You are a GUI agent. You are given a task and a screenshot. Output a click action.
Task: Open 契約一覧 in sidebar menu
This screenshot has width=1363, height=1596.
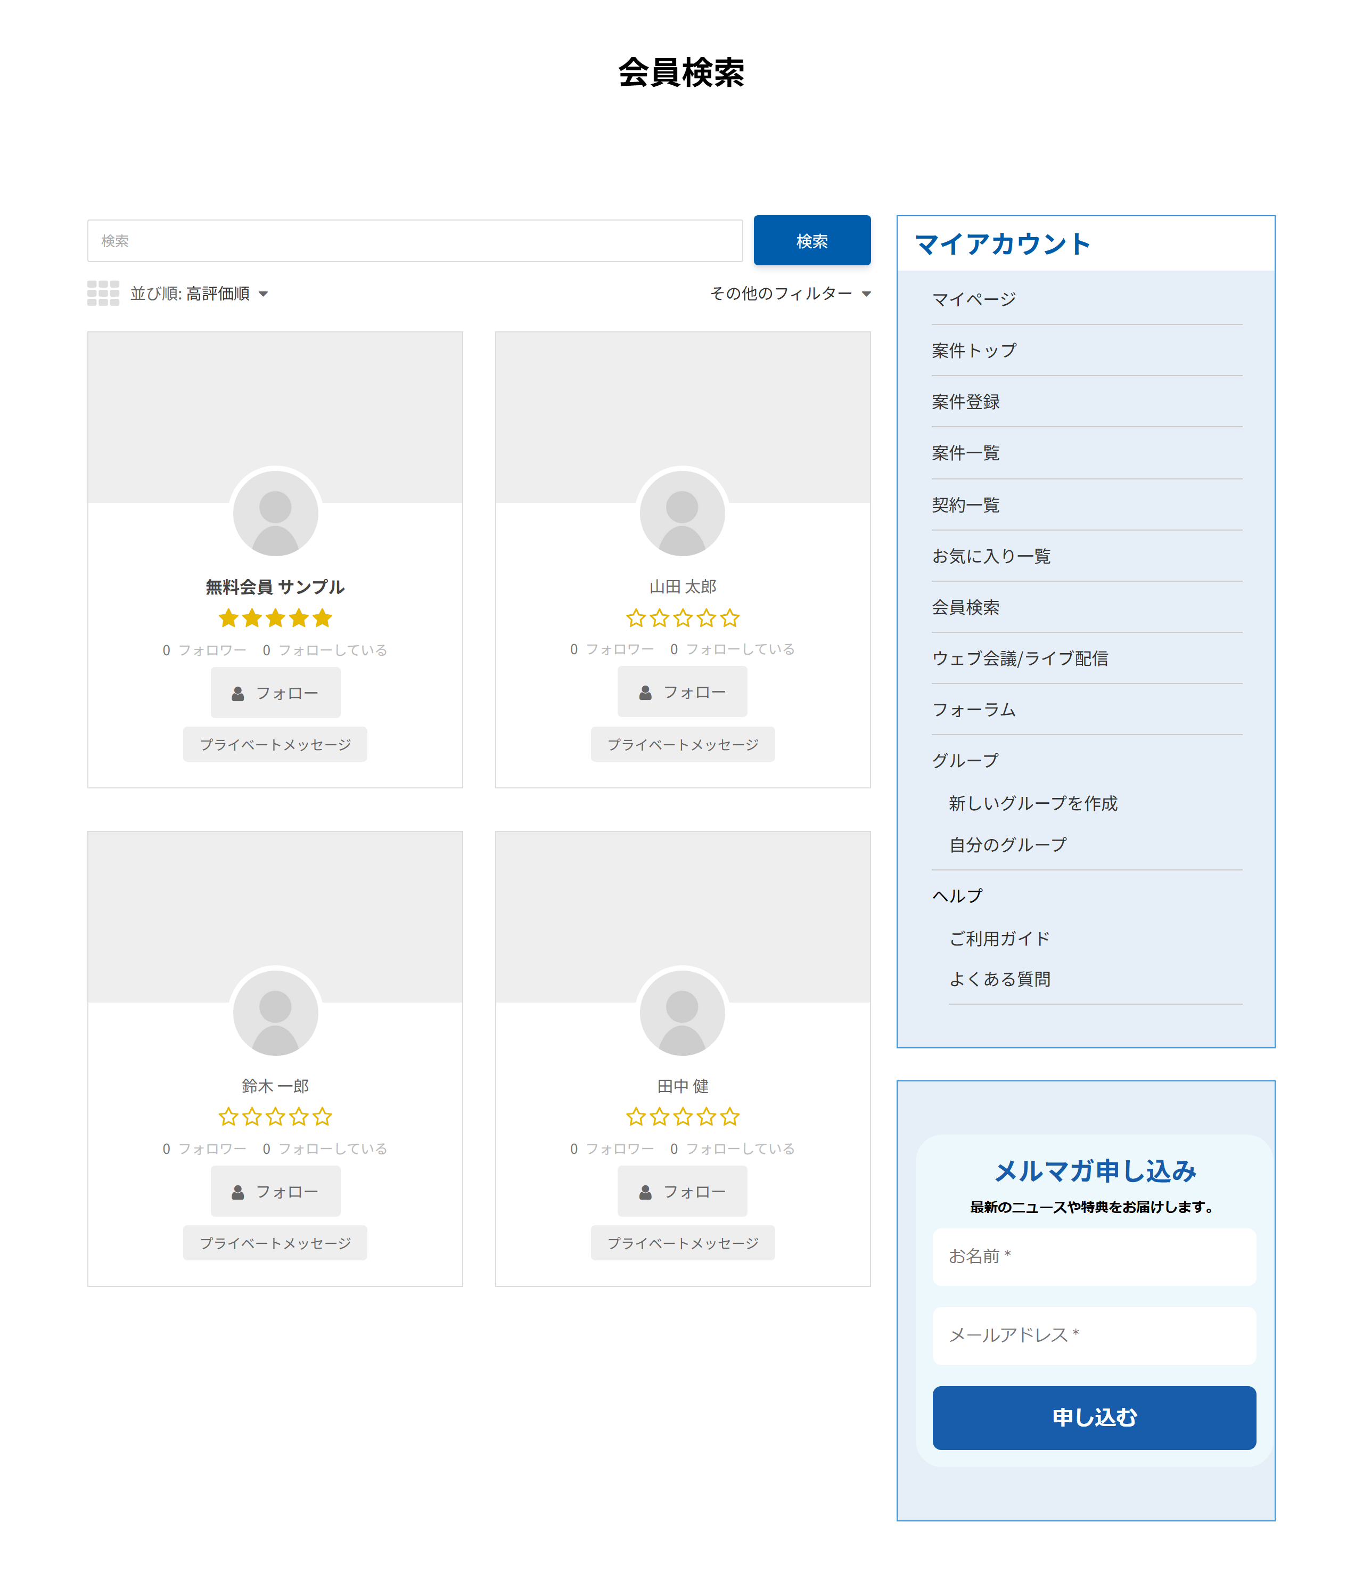click(966, 504)
